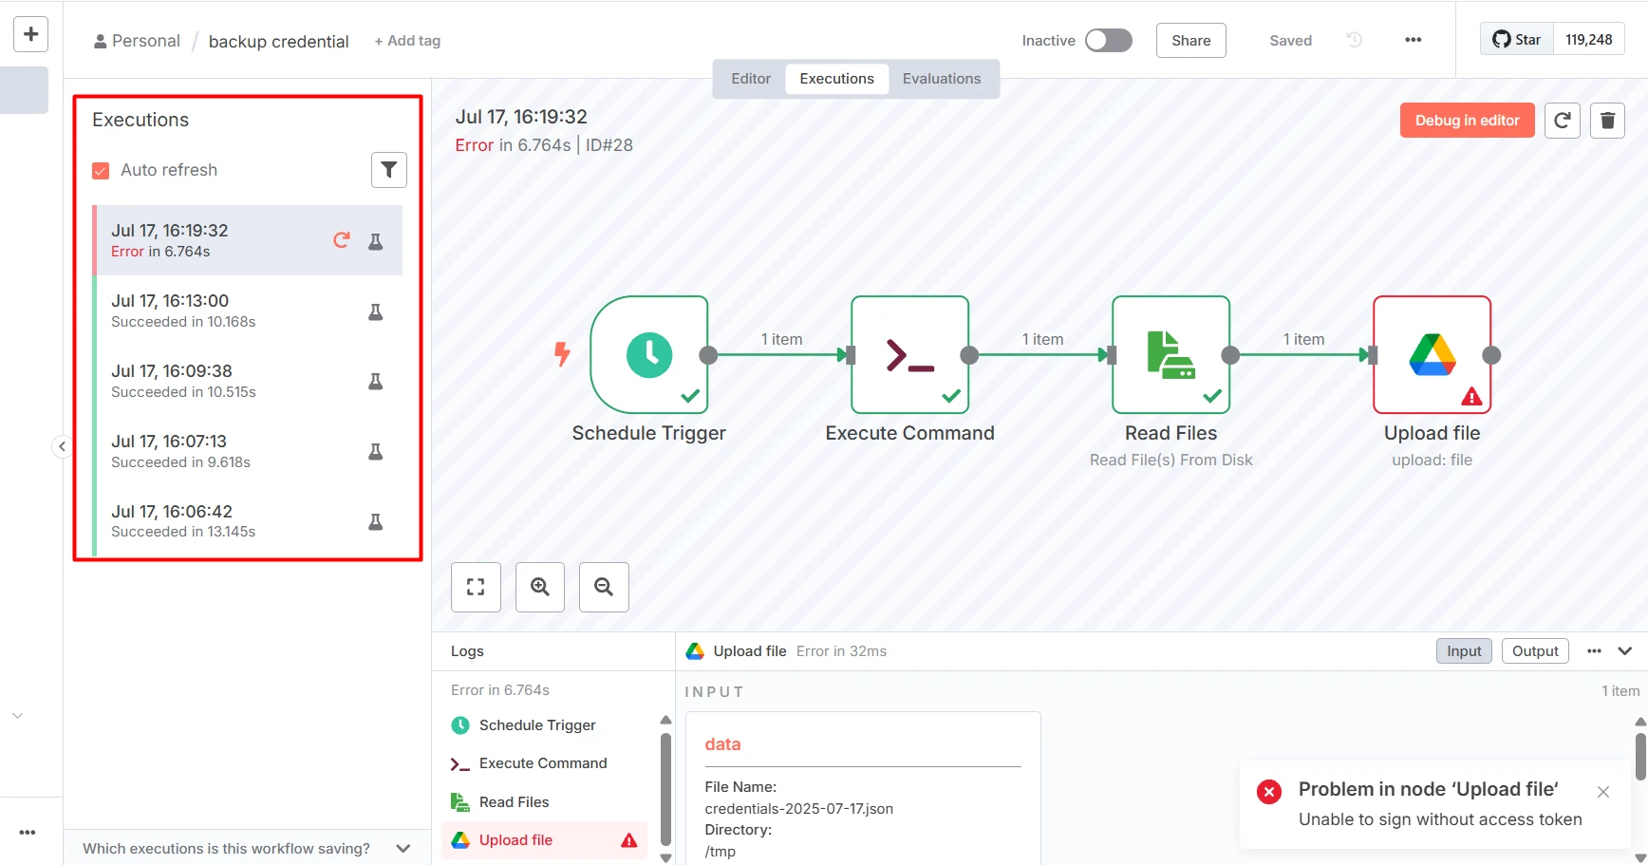1648x865 pixels.
Task: Delete this execution with trash icon
Action: click(x=1607, y=121)
